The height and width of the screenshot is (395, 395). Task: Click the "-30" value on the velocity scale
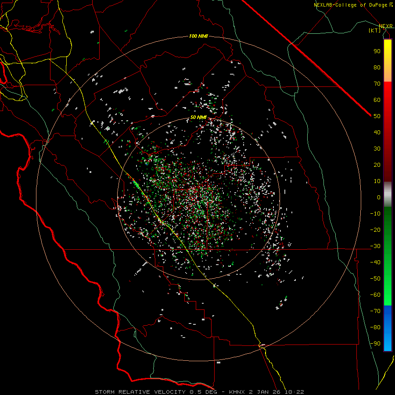click(x=375, y=246)
